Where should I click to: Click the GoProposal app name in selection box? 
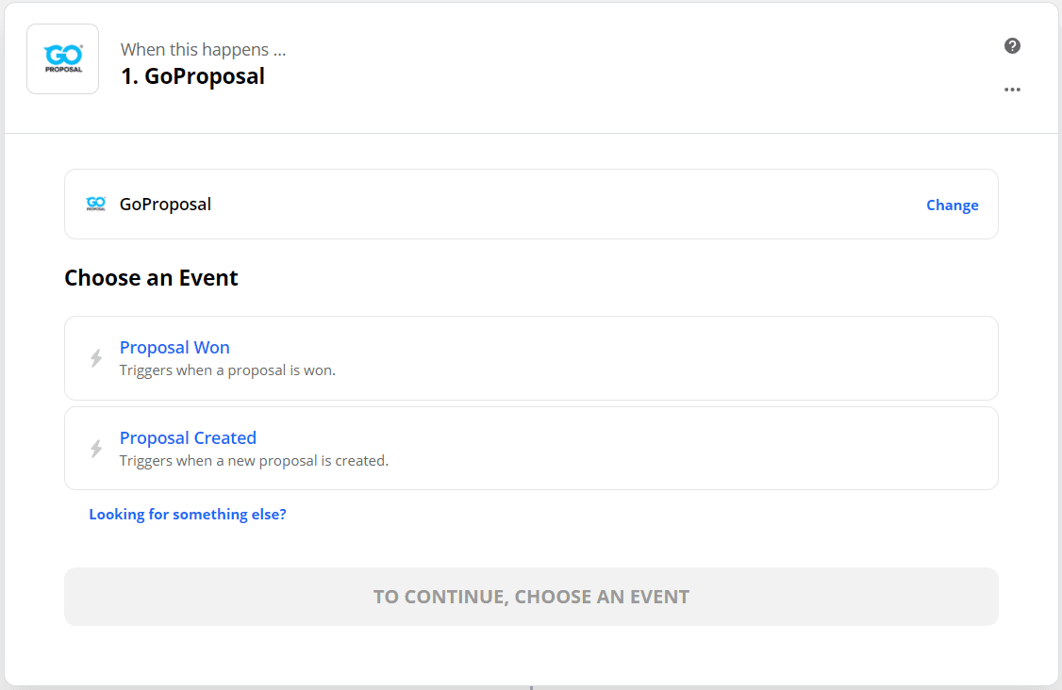(x=165, y=205)
